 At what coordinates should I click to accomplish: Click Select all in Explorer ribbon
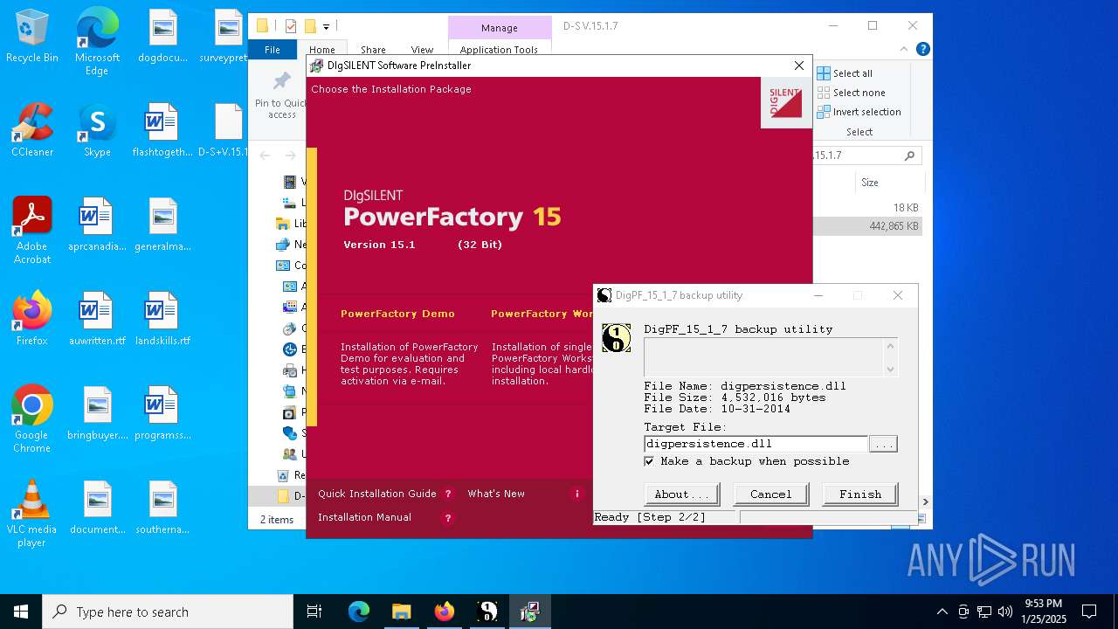[845, 73]
